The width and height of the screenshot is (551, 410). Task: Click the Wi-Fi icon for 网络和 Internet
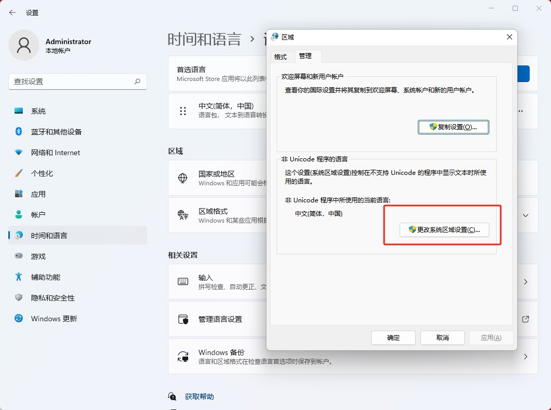click(x=19, y=153)
